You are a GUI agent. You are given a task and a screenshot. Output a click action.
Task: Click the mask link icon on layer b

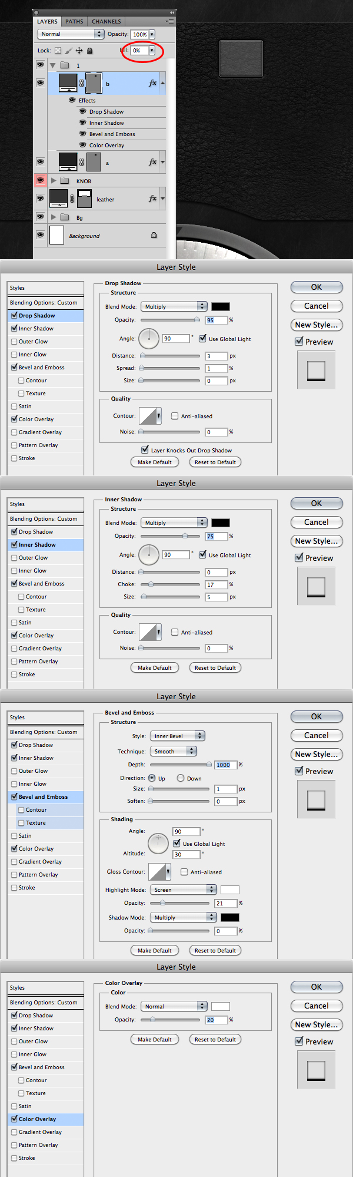[x=82, y=84]
